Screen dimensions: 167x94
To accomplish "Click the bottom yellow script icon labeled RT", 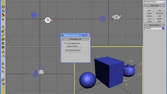I will pyautogui.click(x=3, y=92).
